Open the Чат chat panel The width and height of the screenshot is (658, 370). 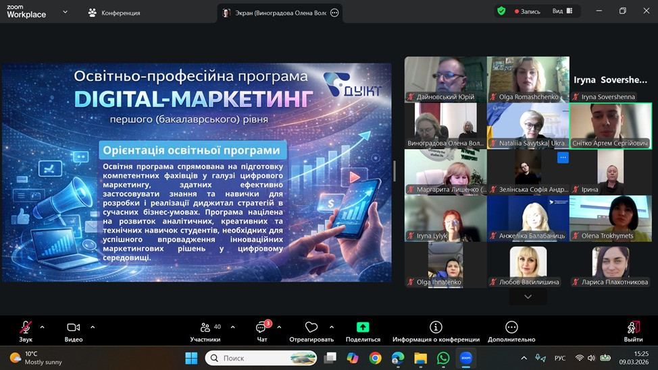(261, 328)
